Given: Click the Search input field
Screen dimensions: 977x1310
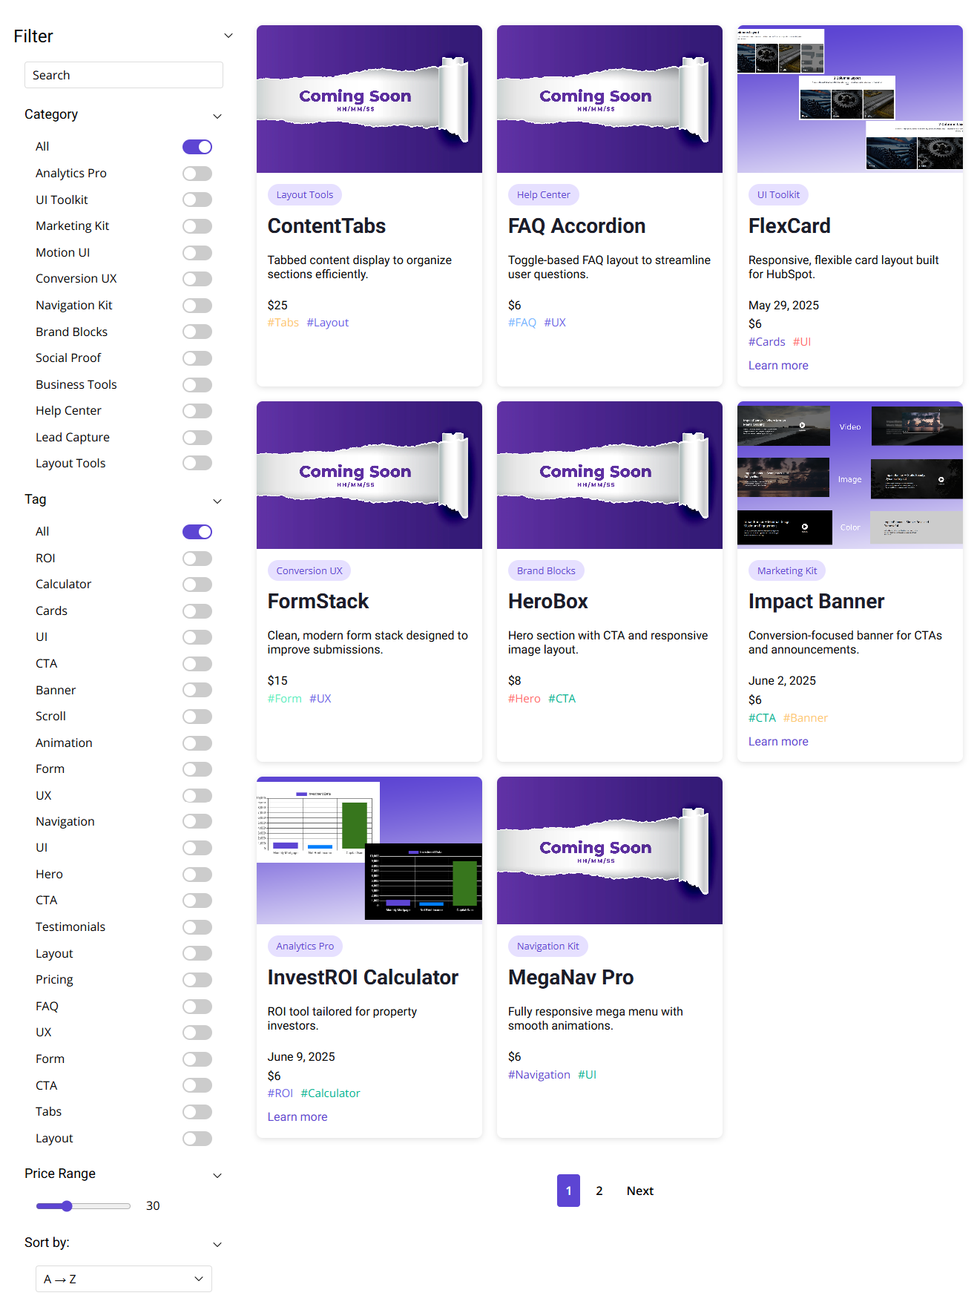Looking at the screenshot, I should click(123, 75).
